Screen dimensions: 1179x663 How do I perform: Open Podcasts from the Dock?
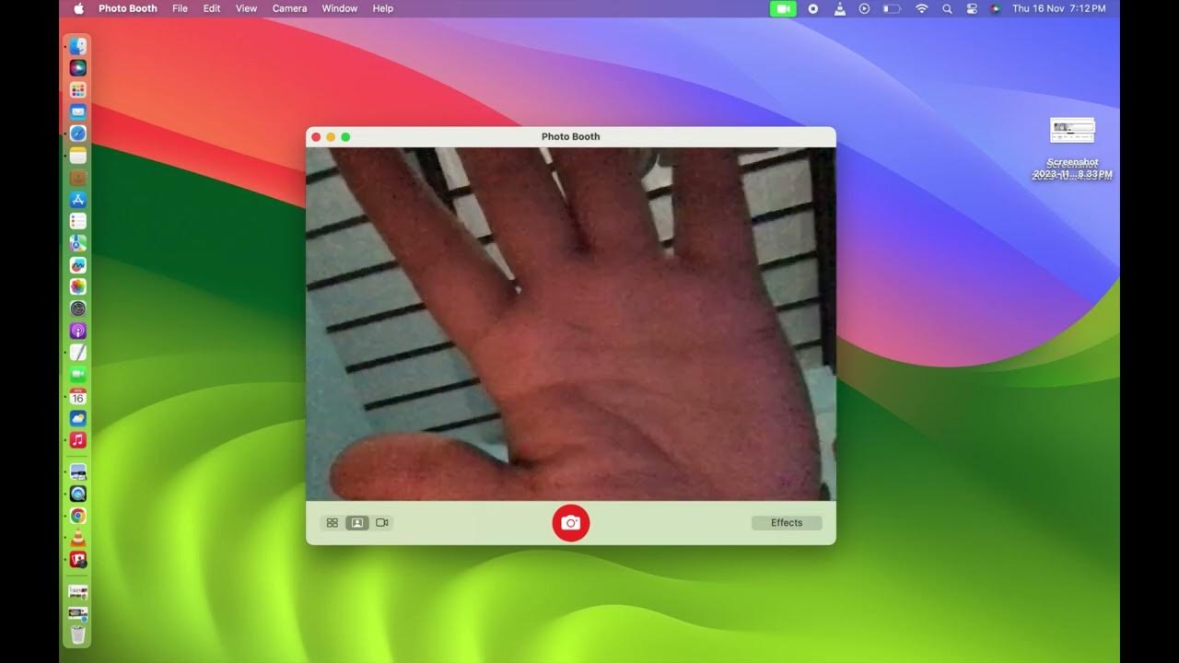coord(78,331)
